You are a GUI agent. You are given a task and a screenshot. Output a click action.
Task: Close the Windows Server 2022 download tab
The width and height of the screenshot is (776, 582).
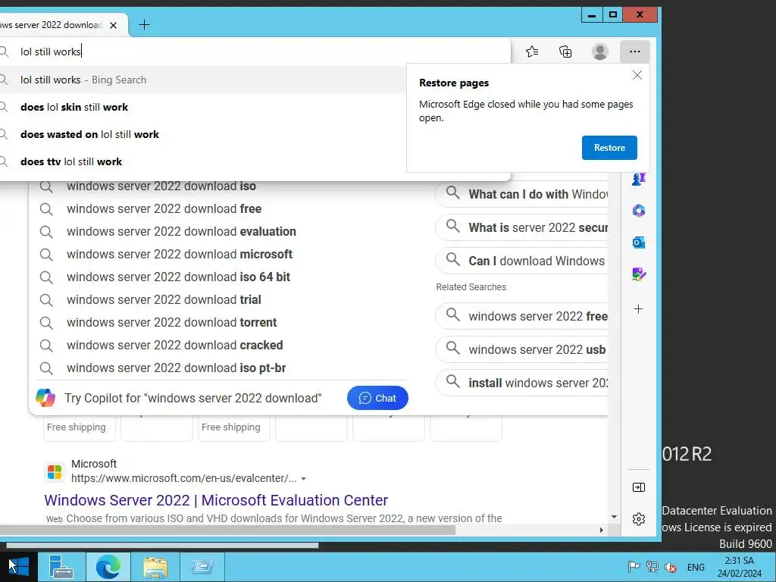pos(114,25)
